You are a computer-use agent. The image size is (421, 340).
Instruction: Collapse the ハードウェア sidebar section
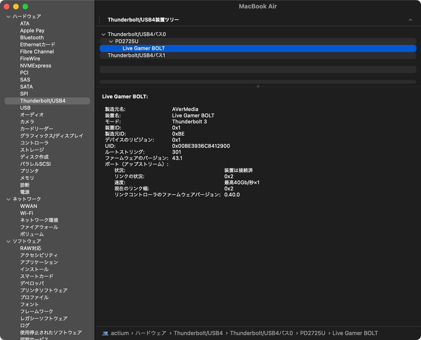[x=8, y=16]
